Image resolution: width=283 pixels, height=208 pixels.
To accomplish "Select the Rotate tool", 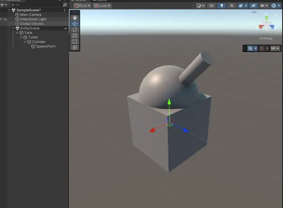I will pyautogui.click(x=75, y=30).
